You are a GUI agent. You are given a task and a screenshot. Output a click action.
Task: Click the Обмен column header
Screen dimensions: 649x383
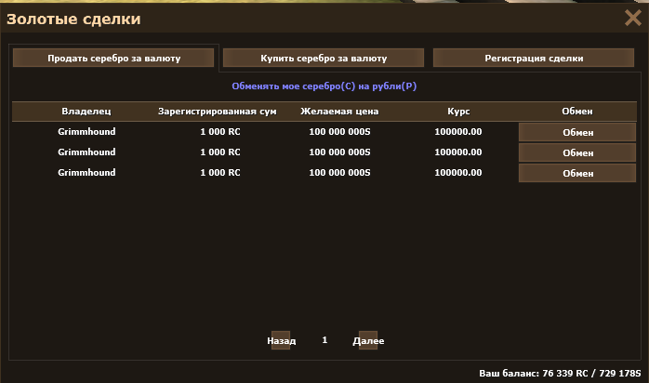pyautogui.click(x=576, y=112)
